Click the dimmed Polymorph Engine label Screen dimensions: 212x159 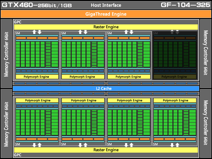pyautogui.click(x=174, y=77)
